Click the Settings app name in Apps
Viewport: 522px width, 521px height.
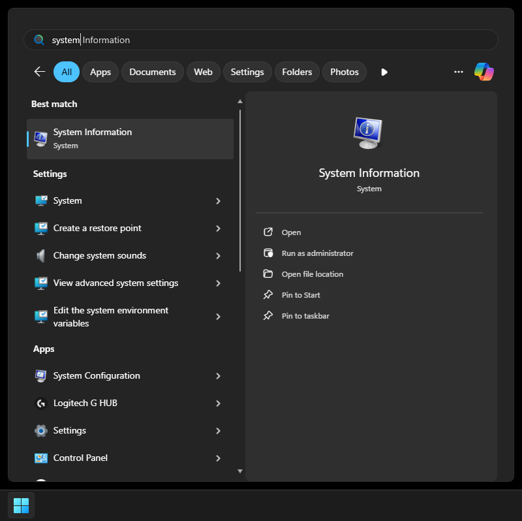pos(70,430)
